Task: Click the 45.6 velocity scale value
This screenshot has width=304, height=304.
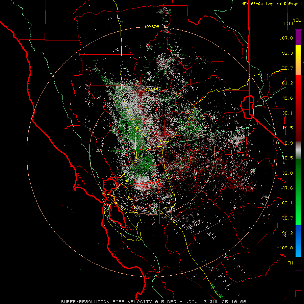Action: (287, 98)
